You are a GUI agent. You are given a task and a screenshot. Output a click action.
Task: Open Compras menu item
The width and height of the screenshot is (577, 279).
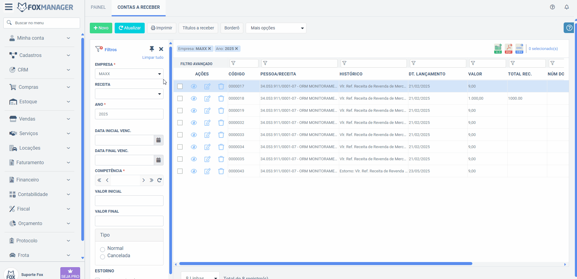39,87
